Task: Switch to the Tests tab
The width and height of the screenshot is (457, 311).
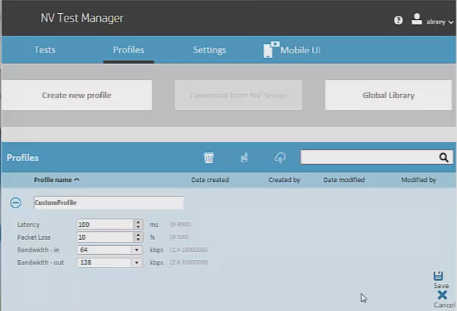Action: [45, 50]
